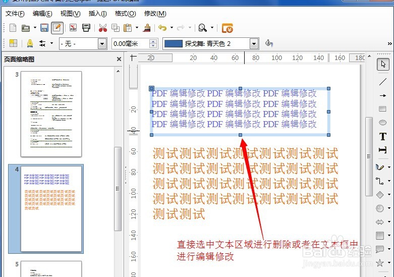
Task: Open arrow style dropdown arrow
Action: point(52,43)
